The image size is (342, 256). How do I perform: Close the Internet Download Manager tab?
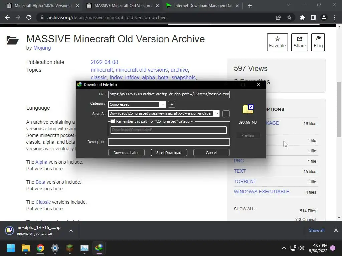click(237, 6)
